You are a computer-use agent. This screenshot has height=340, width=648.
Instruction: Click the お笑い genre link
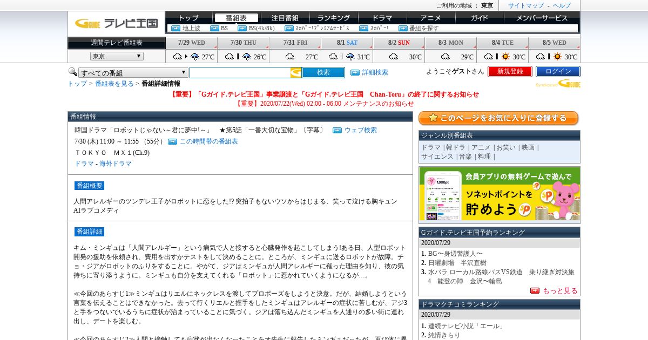[506, 147]
